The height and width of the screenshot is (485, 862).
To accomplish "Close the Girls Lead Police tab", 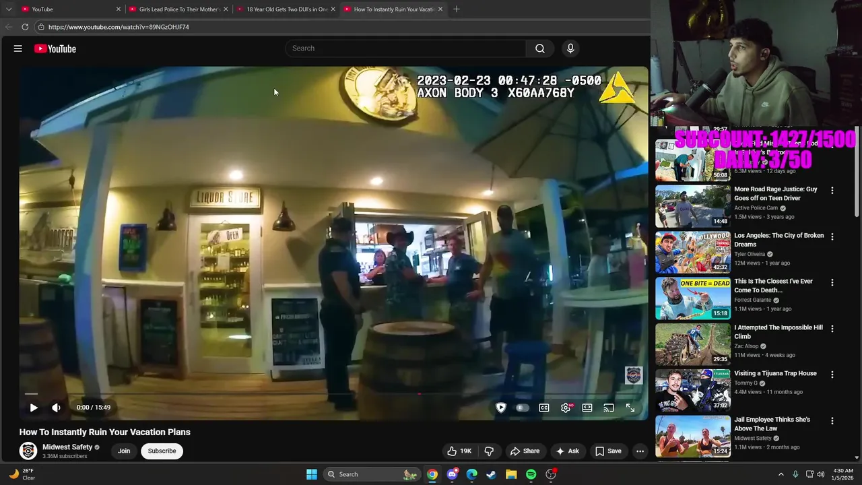I will [x=226, y=9].
